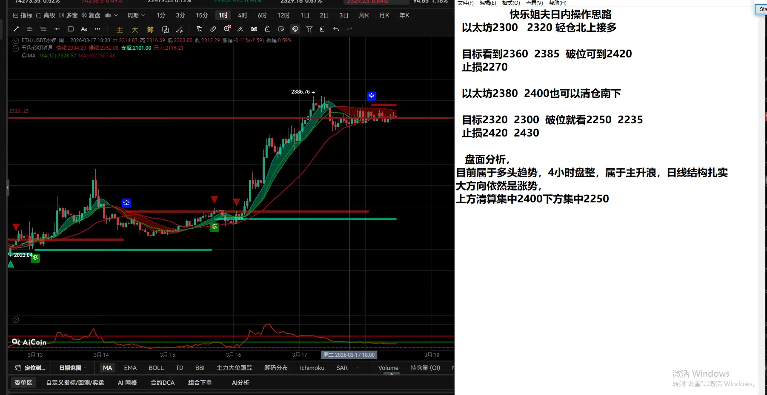Click the magnifier icon with red dot
767x395 pixels.
(x=227, y=29)
